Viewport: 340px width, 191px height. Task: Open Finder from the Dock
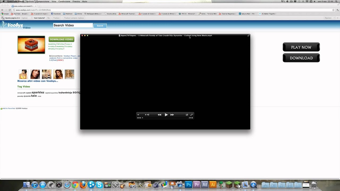[26, 185]
